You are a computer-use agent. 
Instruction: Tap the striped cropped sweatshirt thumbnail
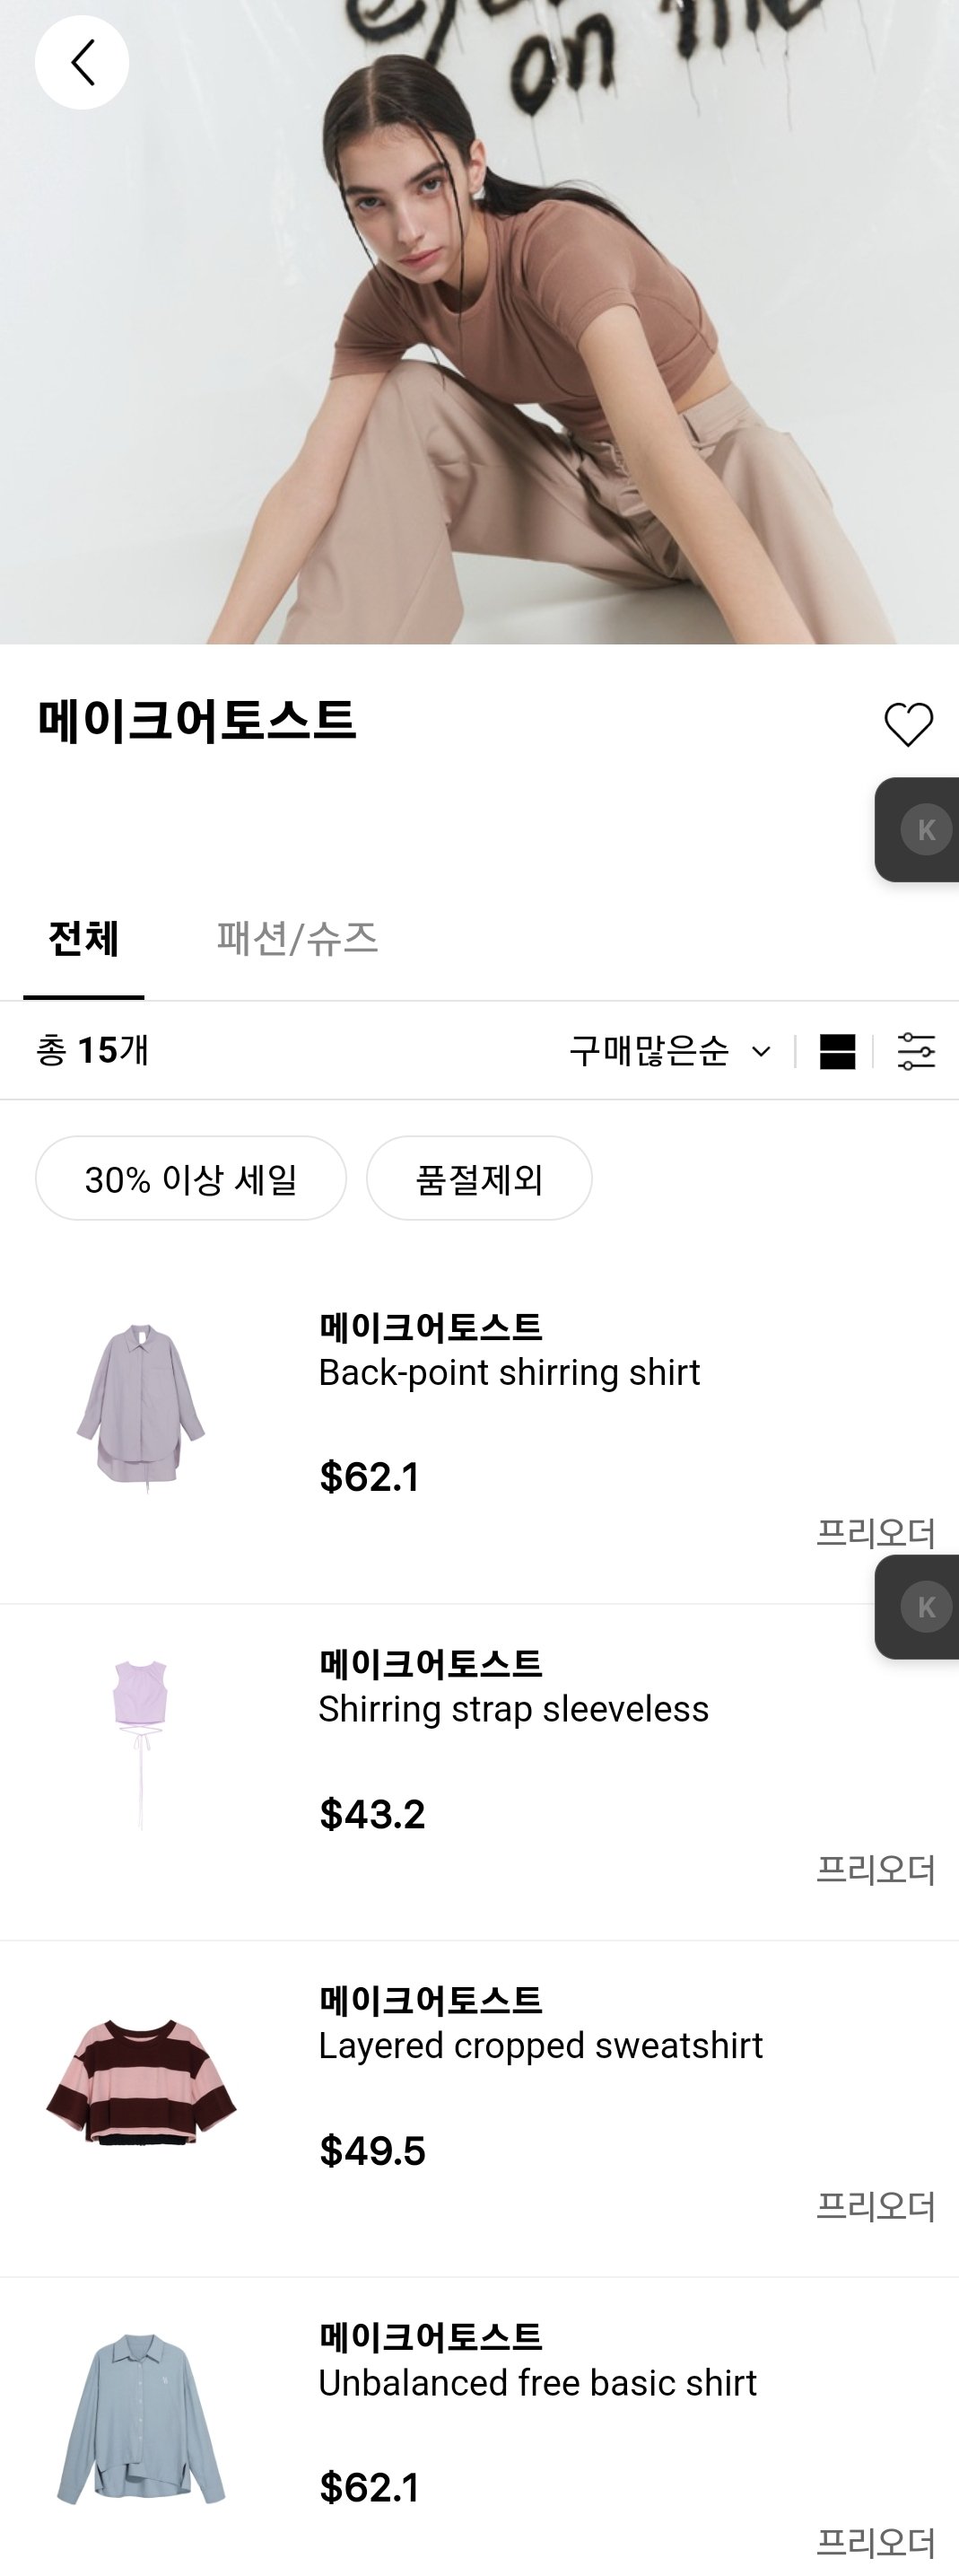141,2080
